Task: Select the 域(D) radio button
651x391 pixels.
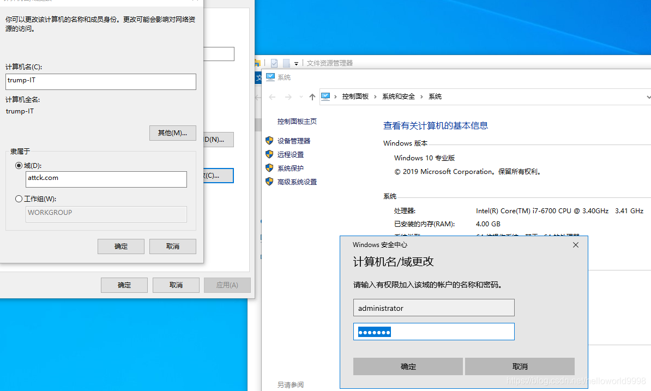Action: [x=19, y=165]
